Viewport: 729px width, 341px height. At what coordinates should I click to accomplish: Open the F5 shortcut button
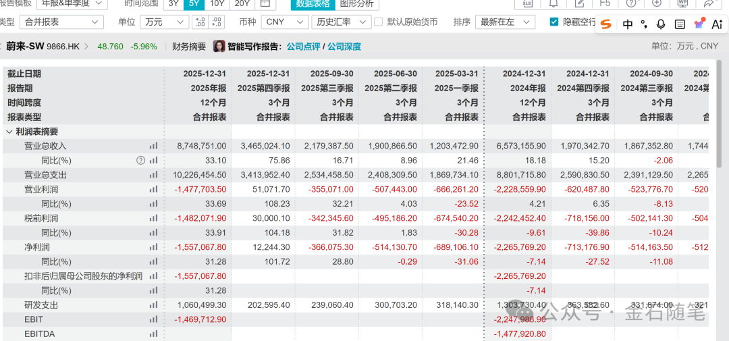click(x=605, y=3)
